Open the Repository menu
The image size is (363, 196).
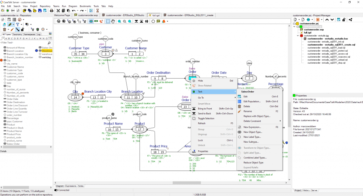[45, 6]
